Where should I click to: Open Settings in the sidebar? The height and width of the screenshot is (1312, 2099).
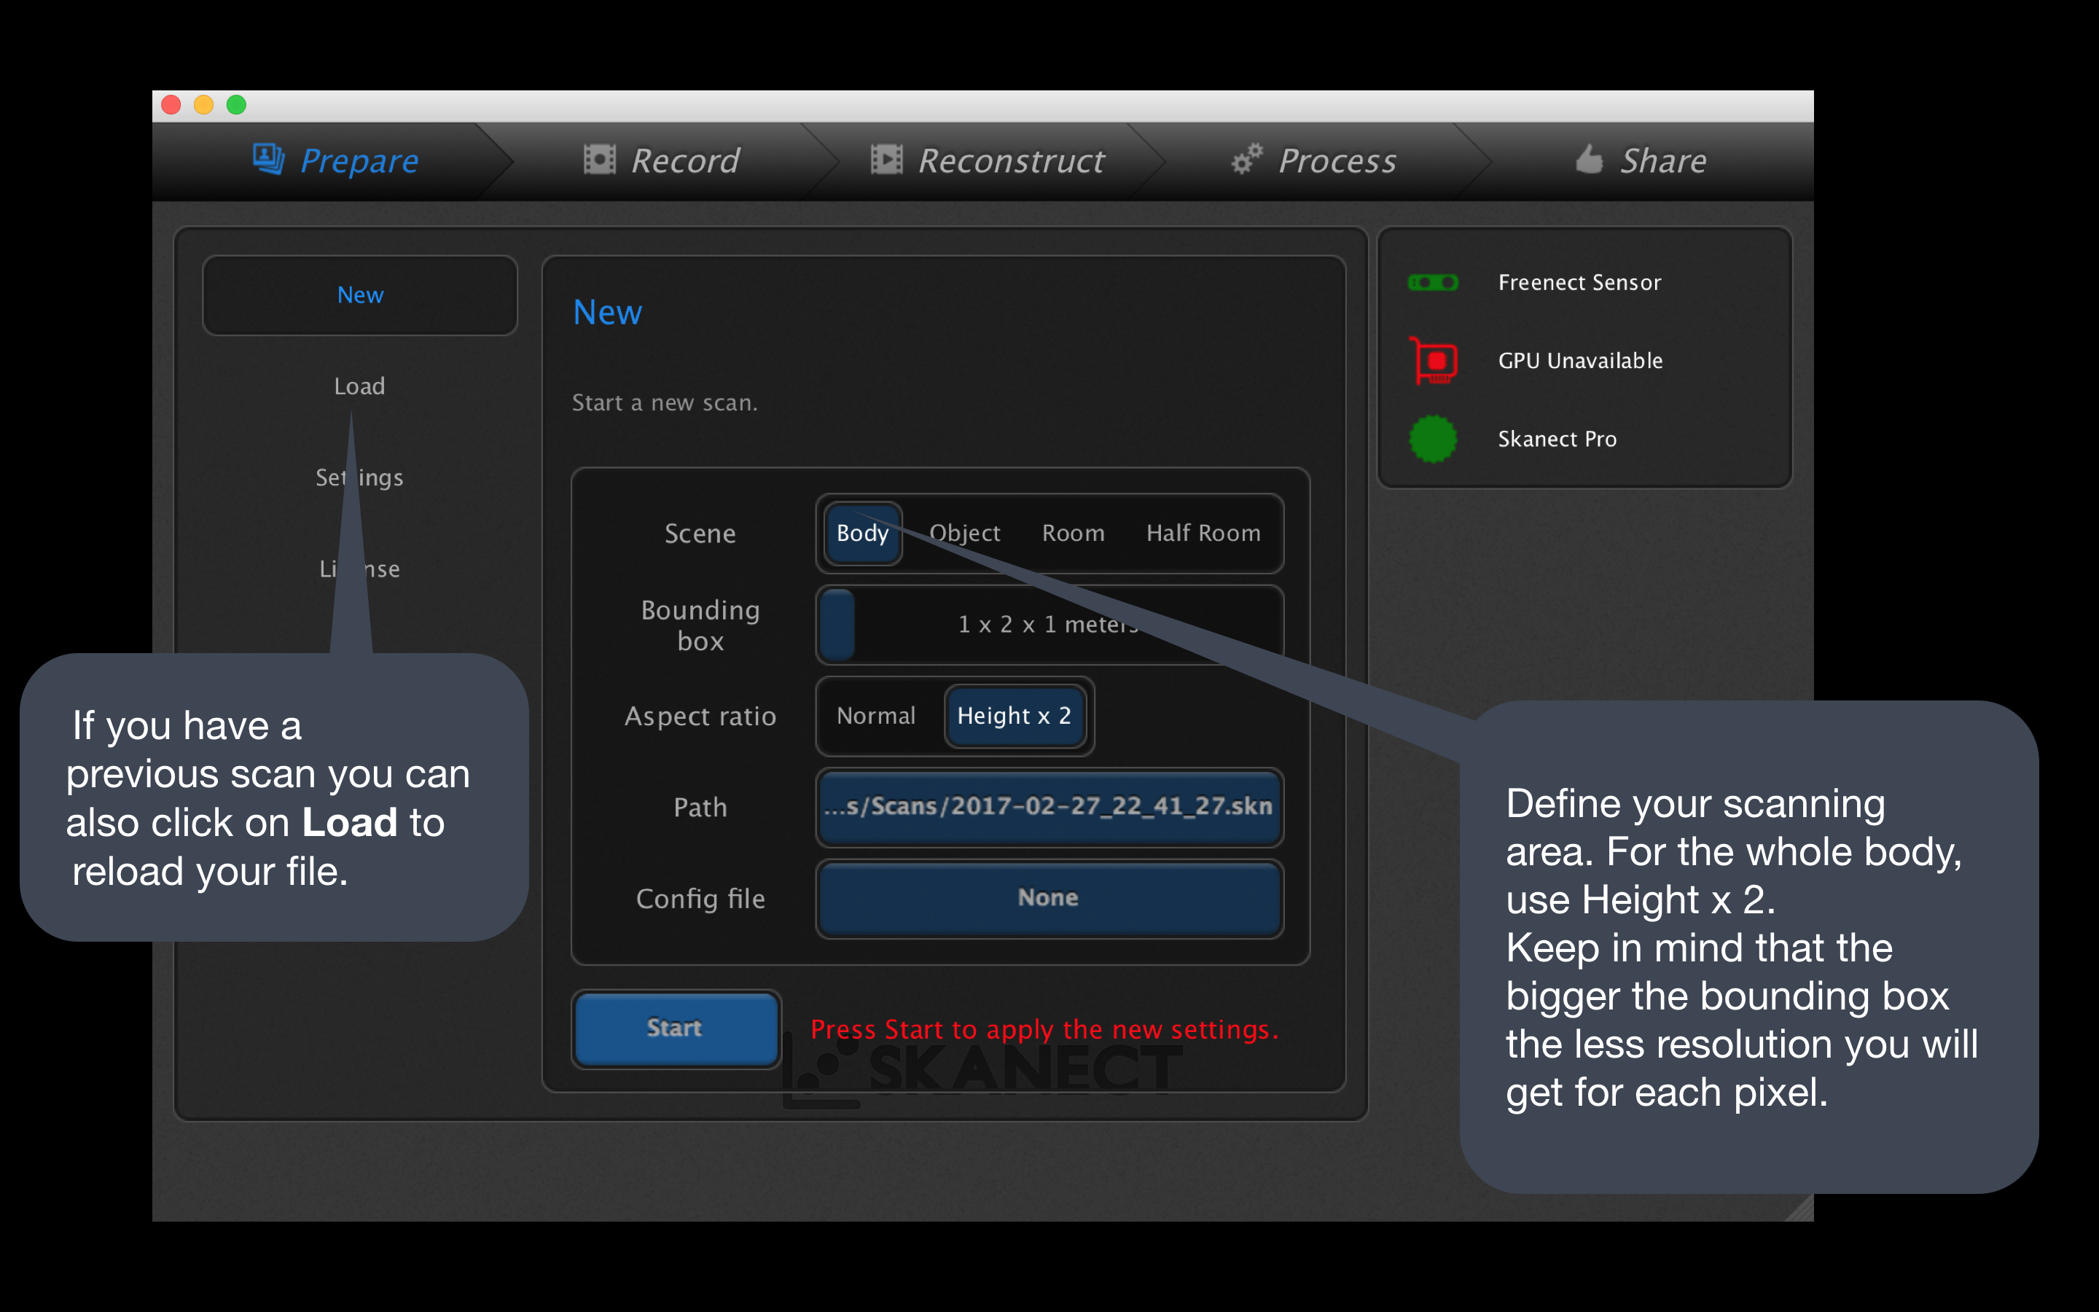(360, 478)
